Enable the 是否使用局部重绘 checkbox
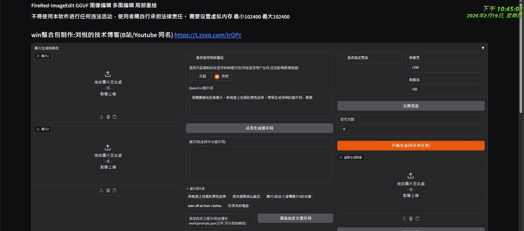 point(192,58)
